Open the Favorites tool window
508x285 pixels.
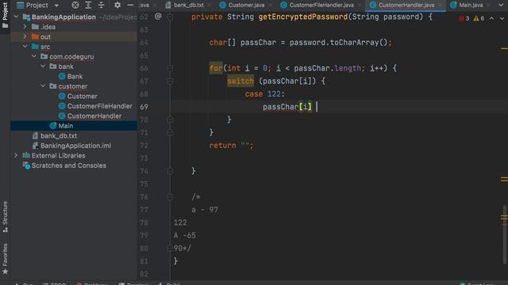5,259
